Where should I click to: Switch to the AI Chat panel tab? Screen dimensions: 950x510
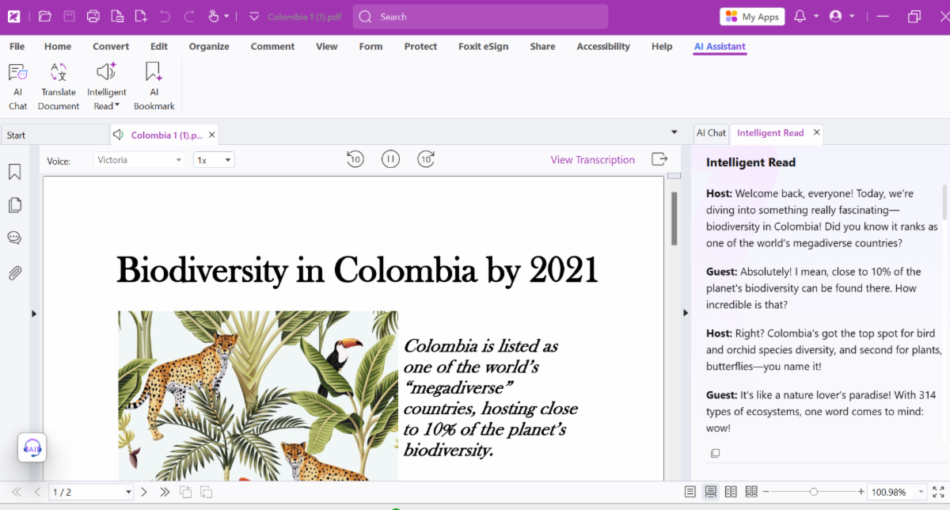pos(711,133)
